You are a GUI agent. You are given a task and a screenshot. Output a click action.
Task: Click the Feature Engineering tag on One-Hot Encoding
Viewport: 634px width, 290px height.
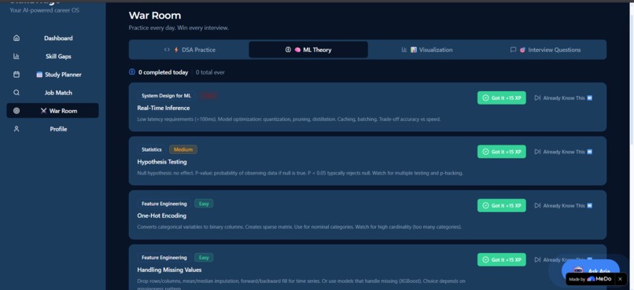(164, 204)
